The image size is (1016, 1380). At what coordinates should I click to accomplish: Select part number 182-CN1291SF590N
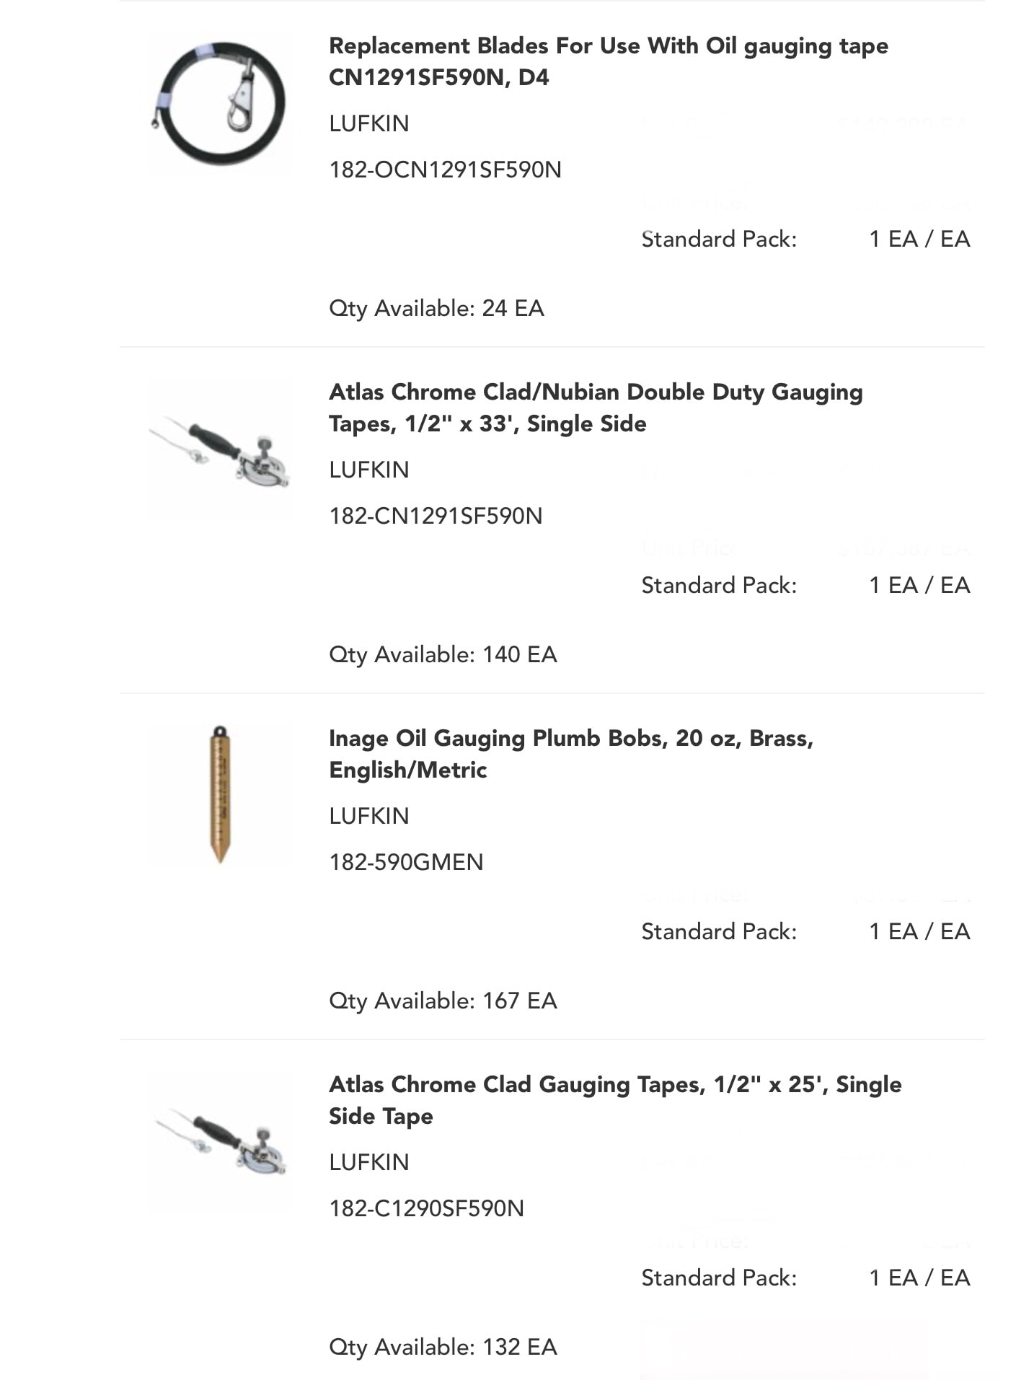click(436, 516)
